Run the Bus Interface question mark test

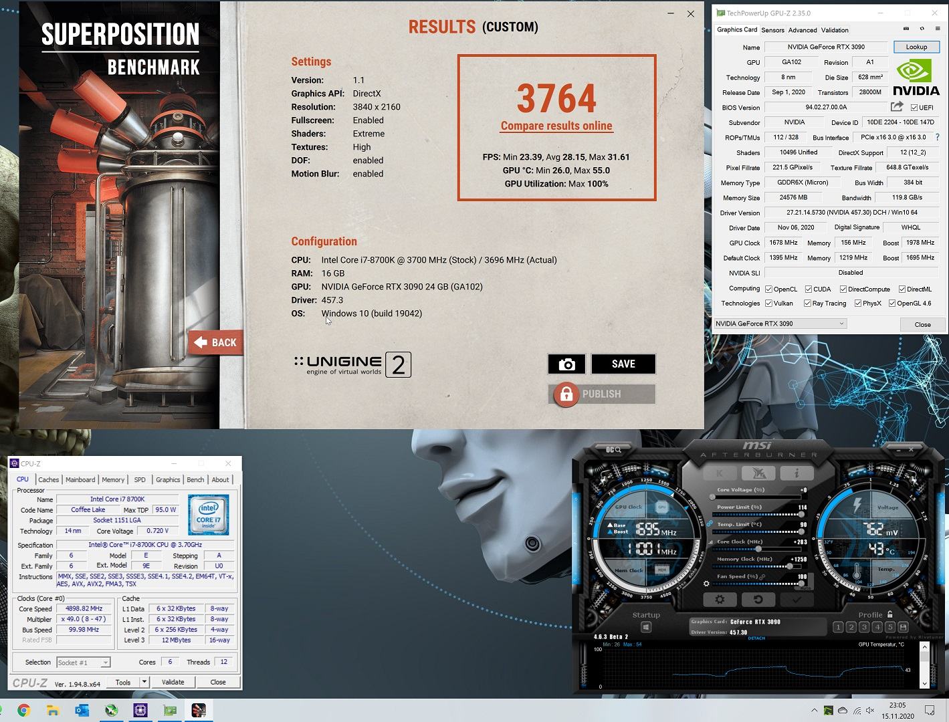coord(937,137)
